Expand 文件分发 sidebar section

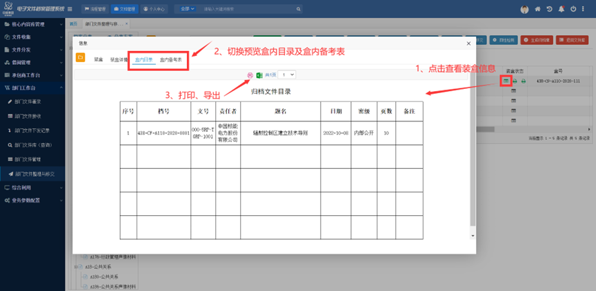click(32, 50)
